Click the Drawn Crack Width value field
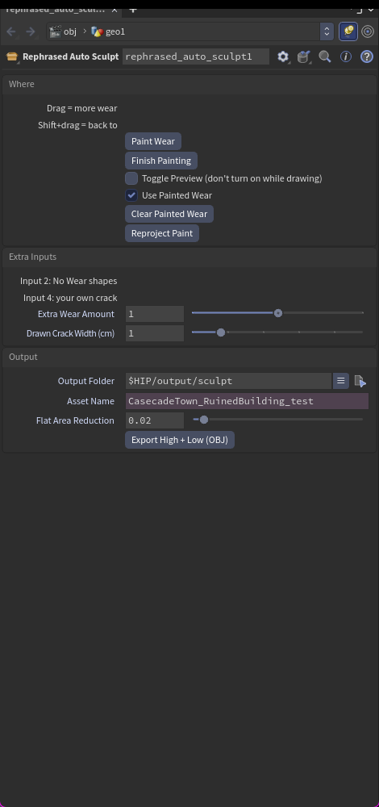 coord(154,333)
